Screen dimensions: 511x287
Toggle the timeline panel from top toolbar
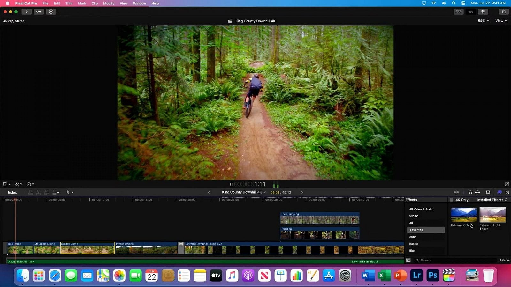click(471, 11)
